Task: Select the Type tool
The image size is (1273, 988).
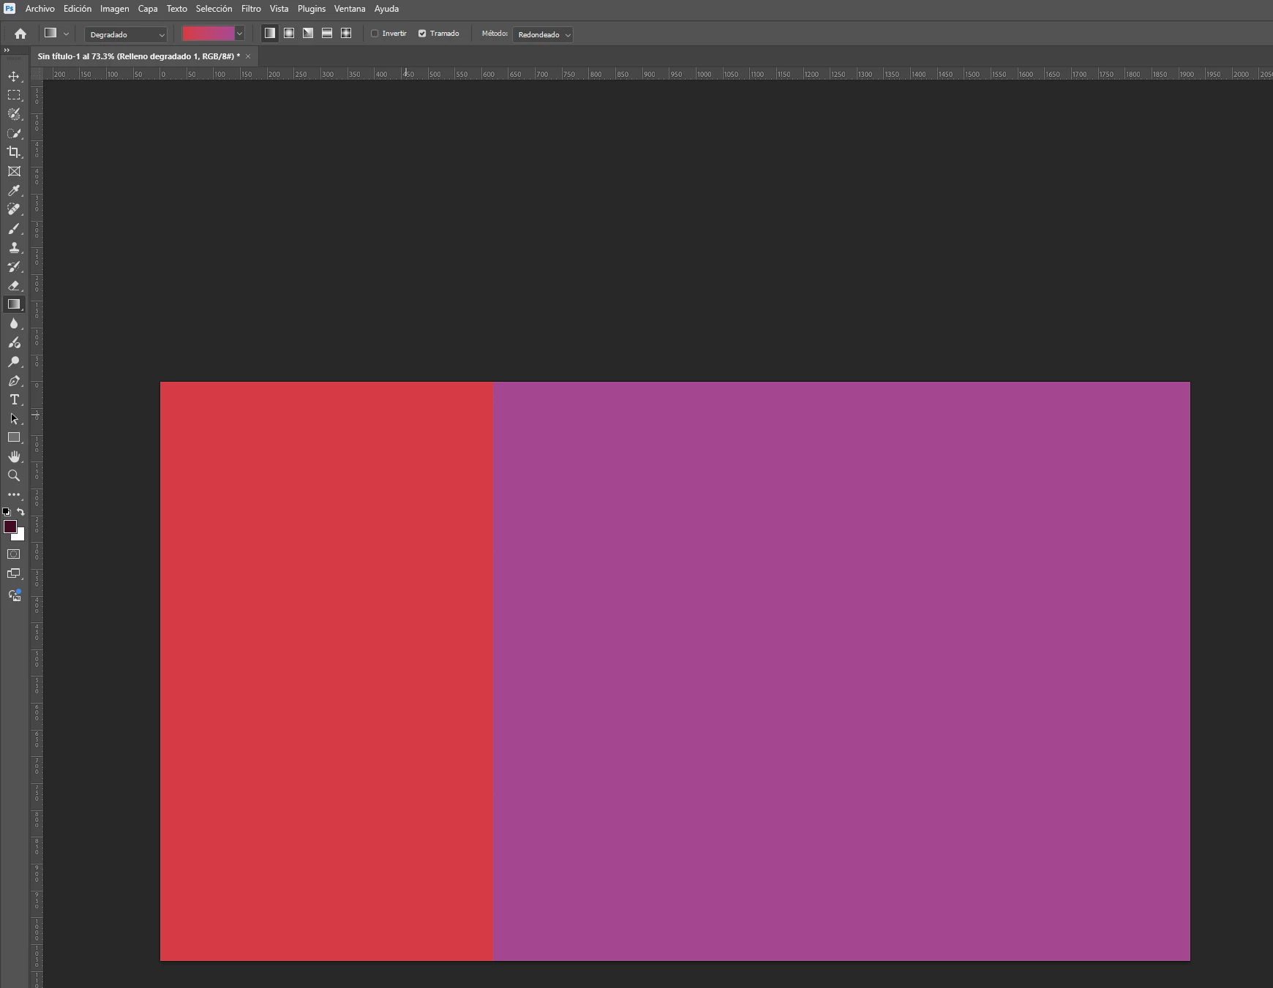Action: pos(14,399)
